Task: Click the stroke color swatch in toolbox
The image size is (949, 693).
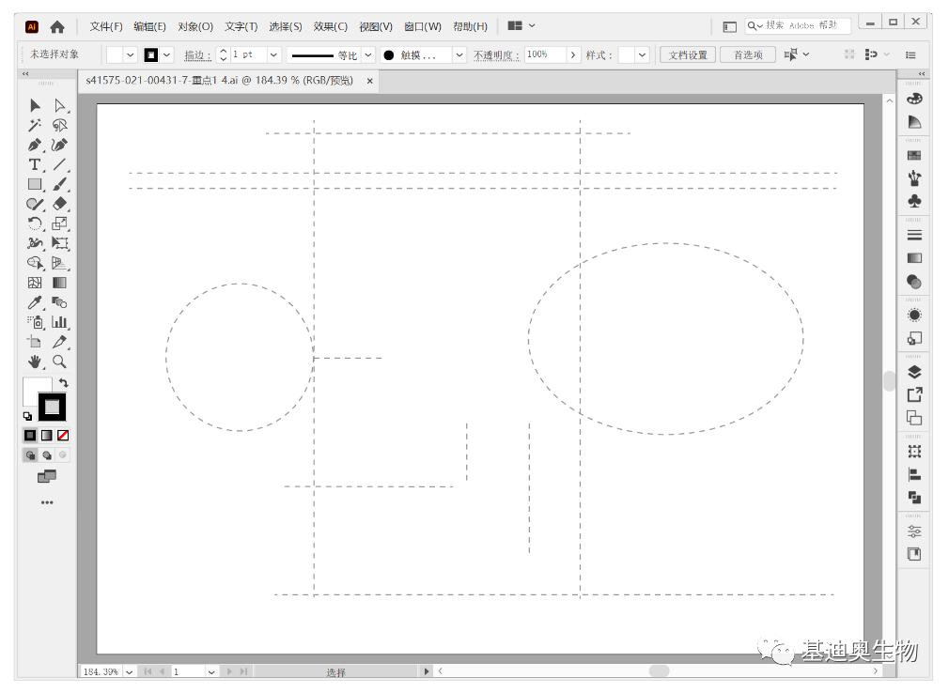Action: 52,407
